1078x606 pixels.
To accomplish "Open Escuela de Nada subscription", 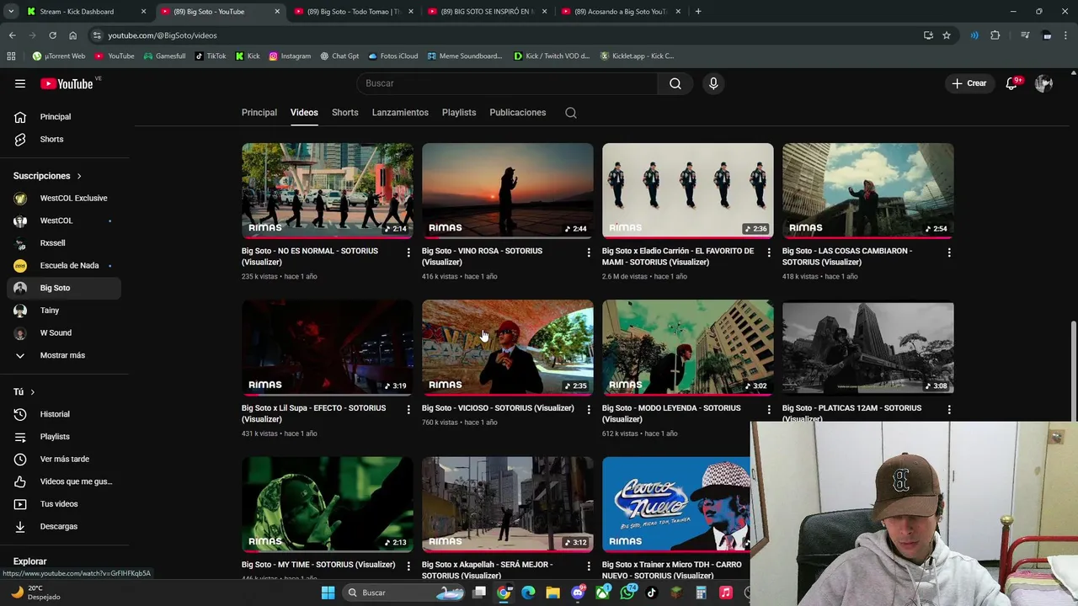I will point(64,266).
